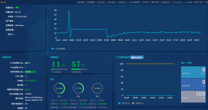Click the D:\ partition usage gauge
Screen dimensions: 208x110
coord(78,89)
